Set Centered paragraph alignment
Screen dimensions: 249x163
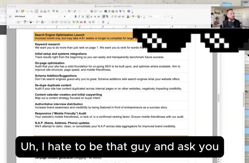91,17
